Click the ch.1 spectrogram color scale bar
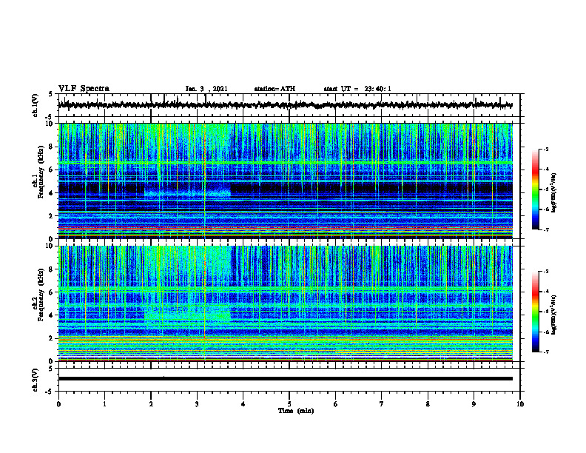586x453 pixels. (x=535, y=189)
